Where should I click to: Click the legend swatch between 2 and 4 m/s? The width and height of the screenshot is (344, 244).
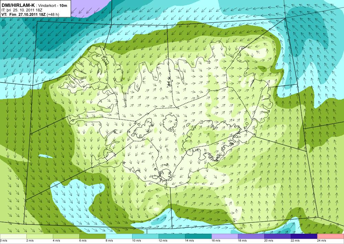pyautogui.click(x=40, y=236)
